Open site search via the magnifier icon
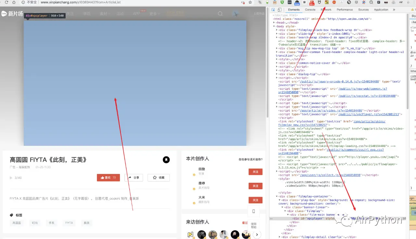Screen dimensions: 416x239 (220, 14)
